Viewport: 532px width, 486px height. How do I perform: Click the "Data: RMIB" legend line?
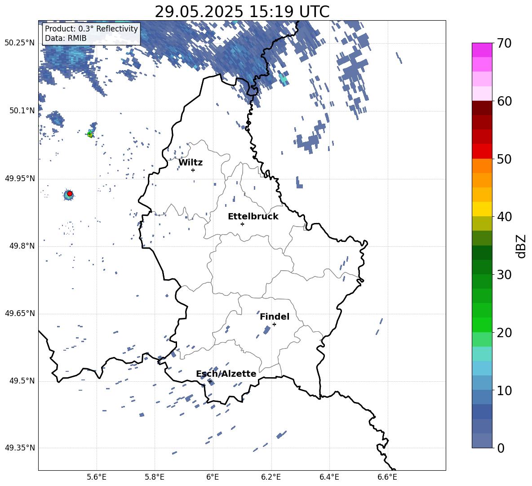point(66,38)
